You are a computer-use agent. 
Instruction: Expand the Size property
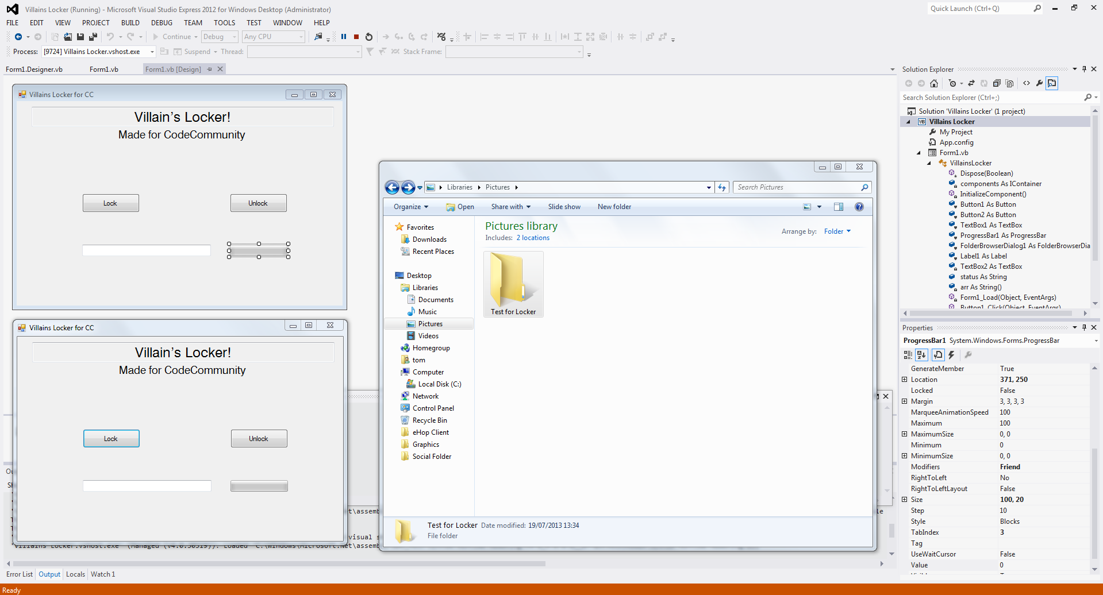(x=905, y=500)
